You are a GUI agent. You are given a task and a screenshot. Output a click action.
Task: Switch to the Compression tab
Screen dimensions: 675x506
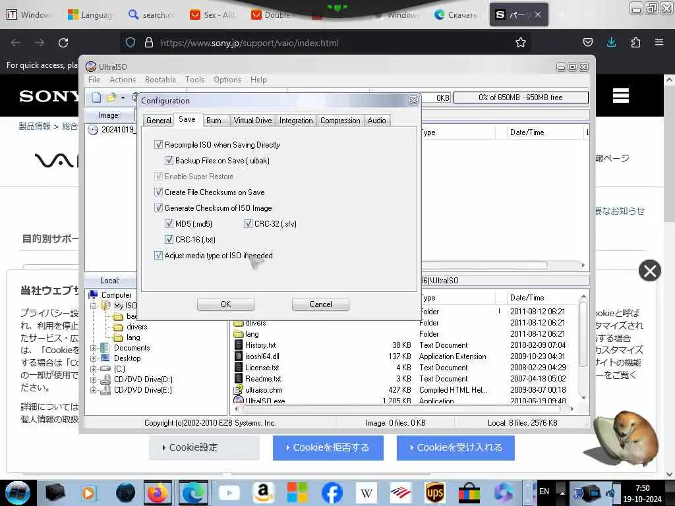(x=340, y=121)
